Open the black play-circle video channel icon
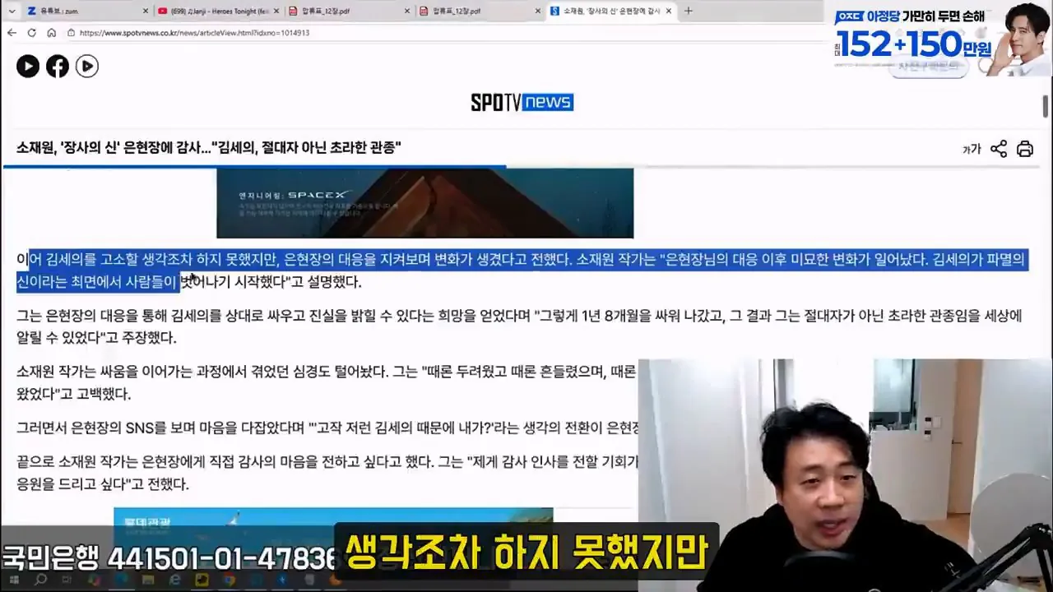1053x592 pixels. click(28, 67)
